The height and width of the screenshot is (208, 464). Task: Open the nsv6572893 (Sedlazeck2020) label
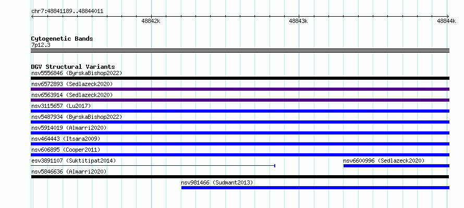tap(72, 84)
